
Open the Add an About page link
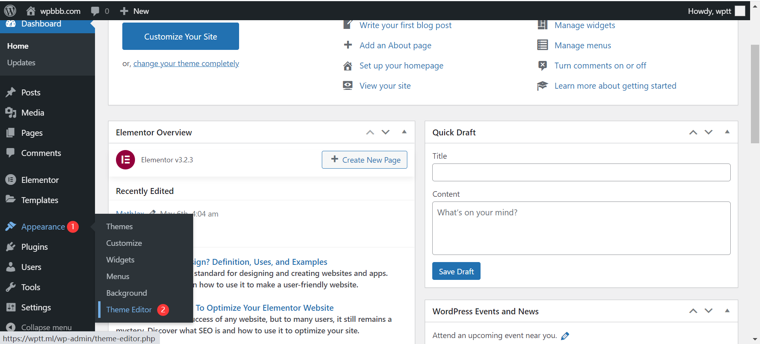pos(395,45)
